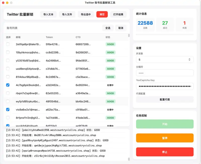Stop all tasks with the 停止 button

coord(165,152)
